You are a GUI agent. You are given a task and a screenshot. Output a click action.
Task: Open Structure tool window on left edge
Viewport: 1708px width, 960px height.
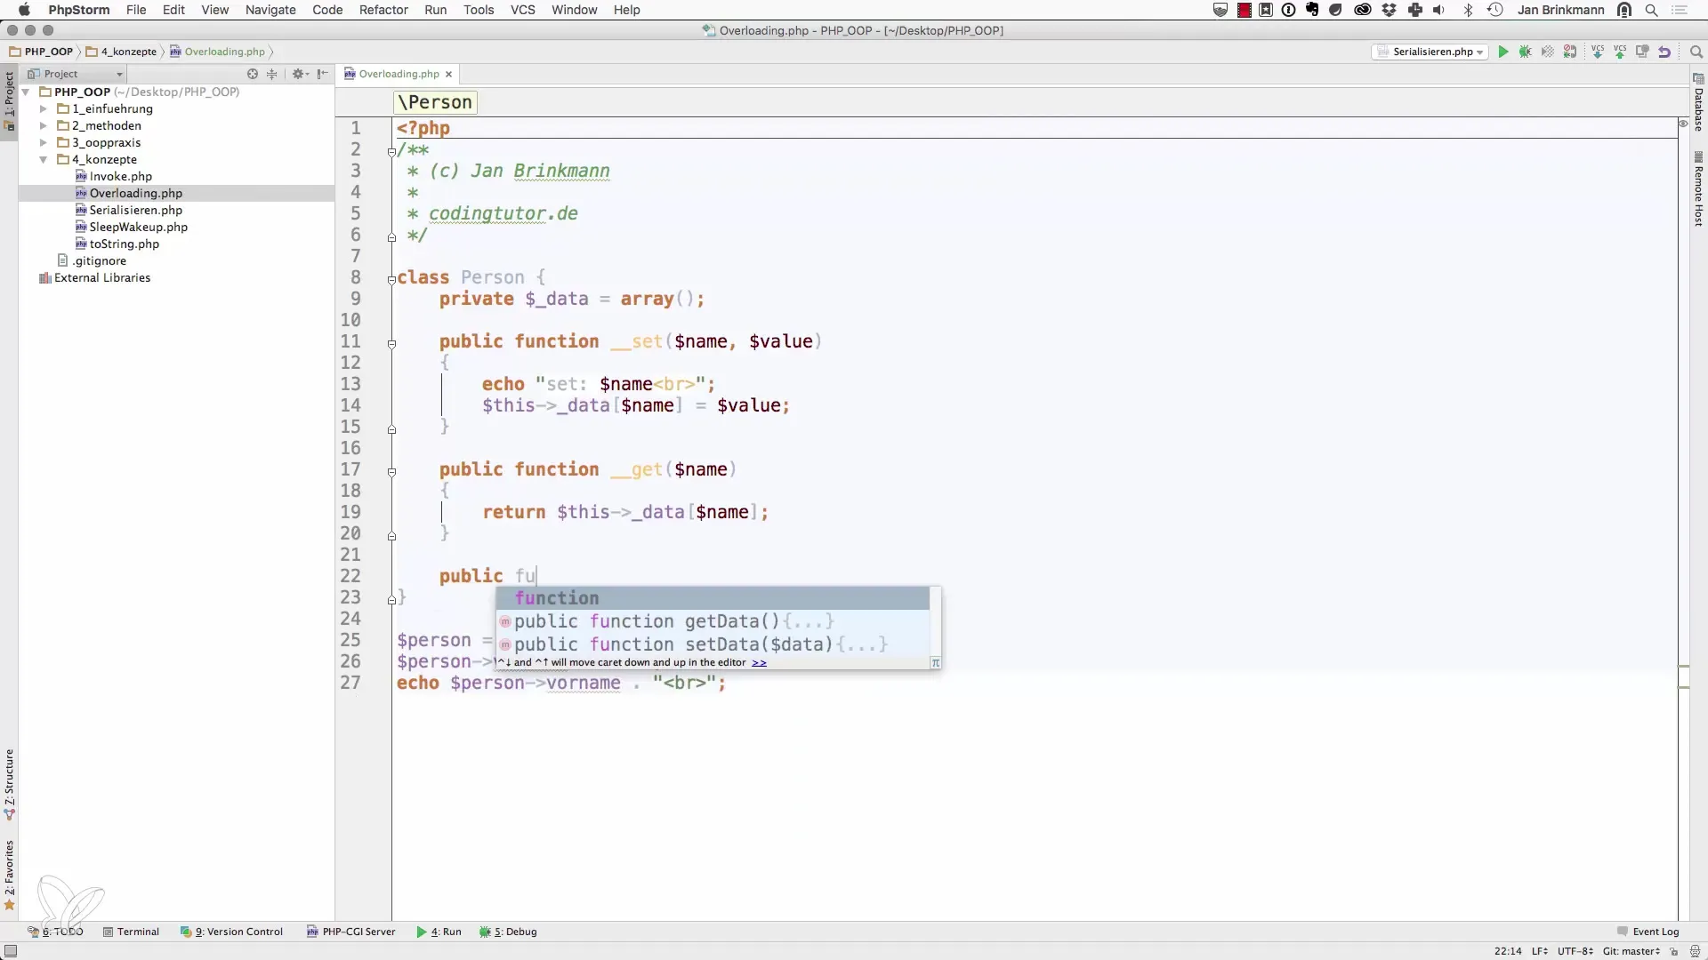pyautogui.click(x=9, y=784)
